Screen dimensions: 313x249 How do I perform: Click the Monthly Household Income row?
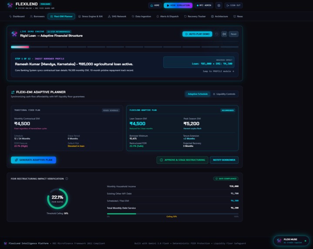(173, 186)
